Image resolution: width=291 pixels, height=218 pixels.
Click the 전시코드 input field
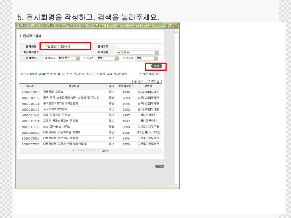[138, 47]
